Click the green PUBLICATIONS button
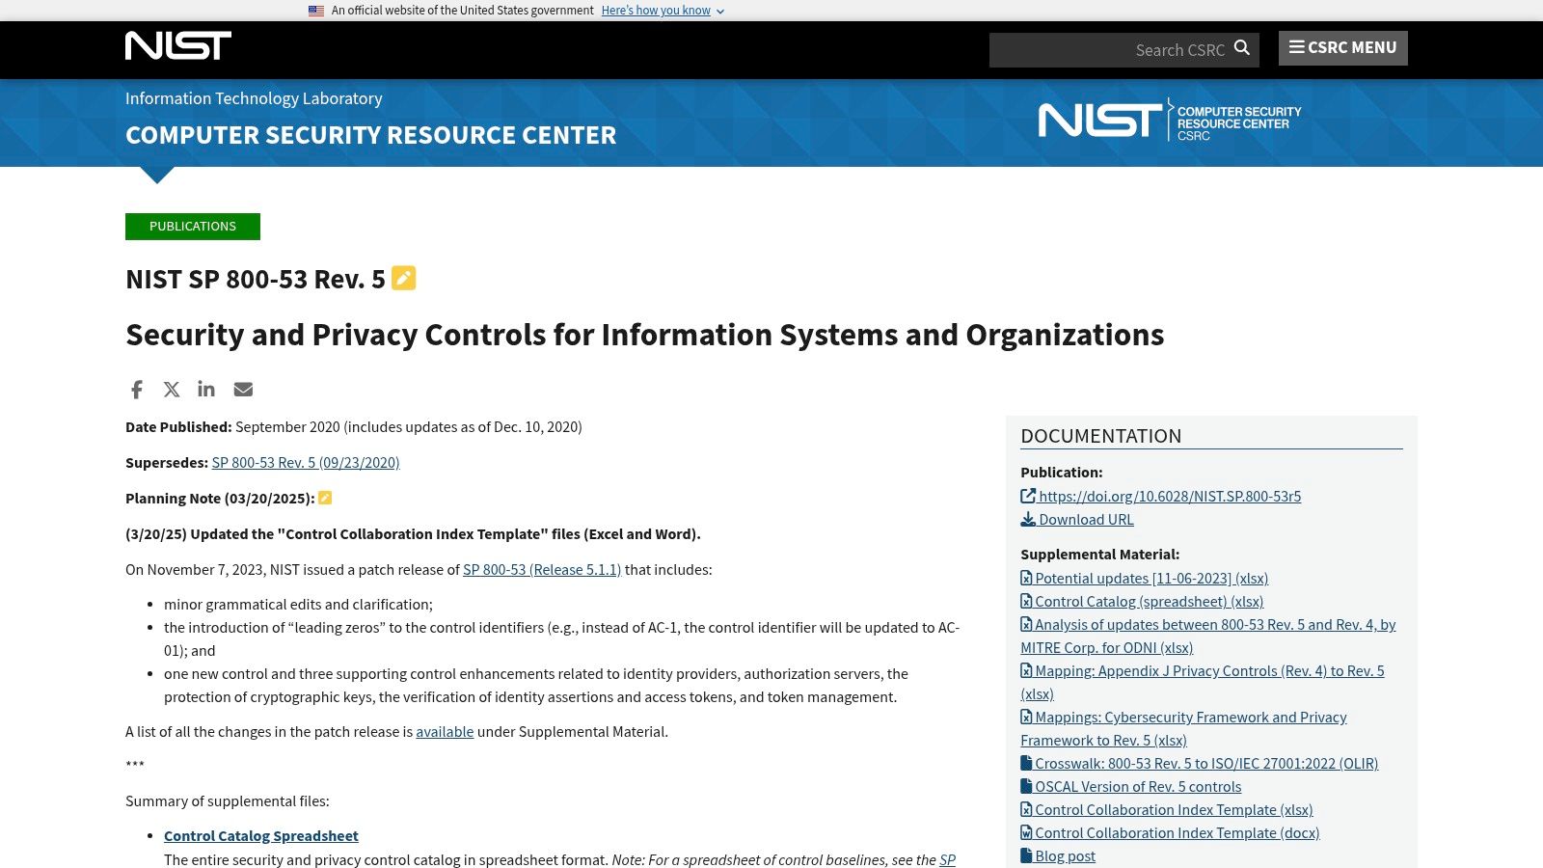Image resolution: width=1543 pixels, height=868 pixels. (x=193, y=227)
